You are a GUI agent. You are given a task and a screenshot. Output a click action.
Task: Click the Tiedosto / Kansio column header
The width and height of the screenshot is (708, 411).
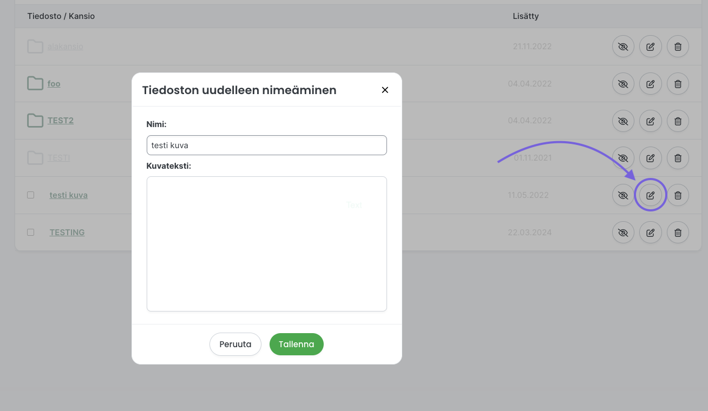(x=61, y=16)
